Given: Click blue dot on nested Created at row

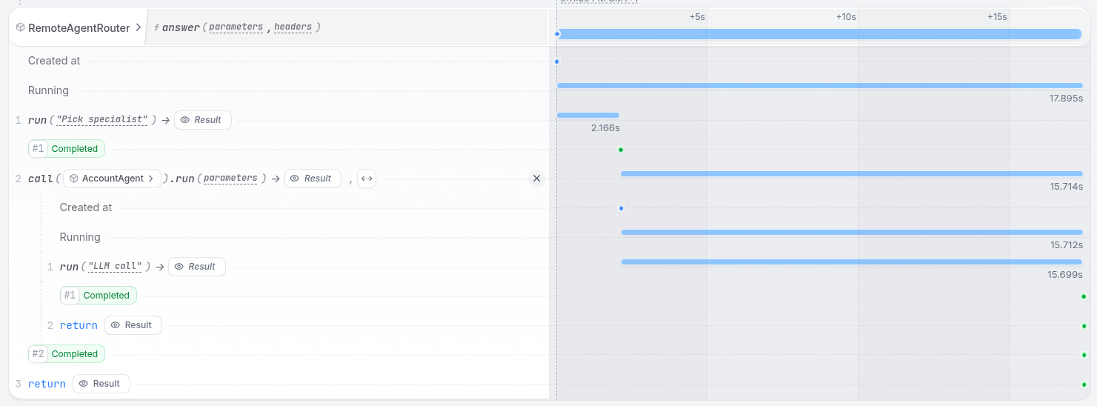Looking at the screenshot, I should tap(621, 208).
